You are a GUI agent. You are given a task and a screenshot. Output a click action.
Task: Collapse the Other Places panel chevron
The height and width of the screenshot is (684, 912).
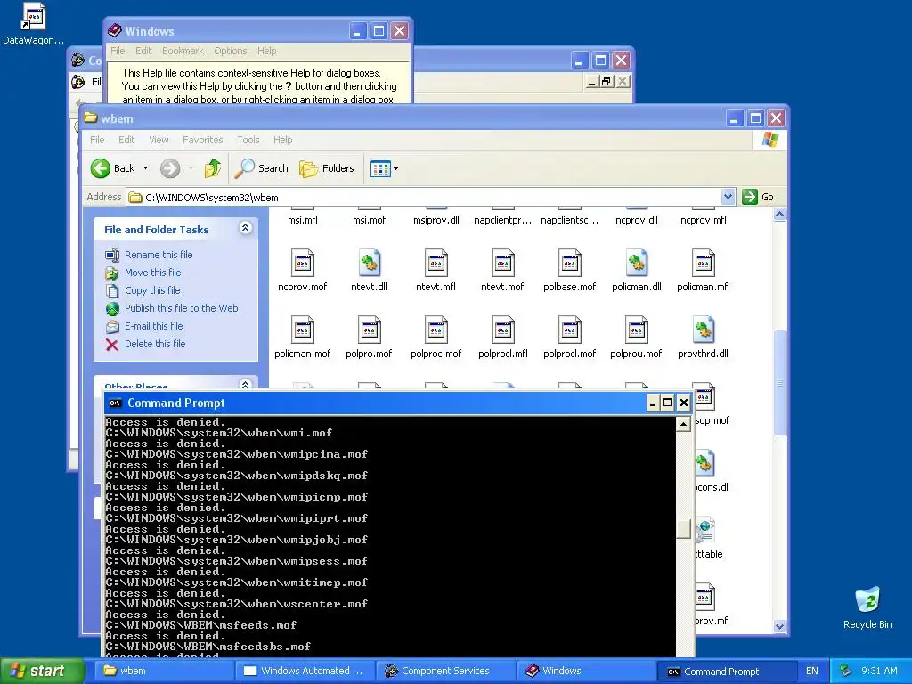246,385
